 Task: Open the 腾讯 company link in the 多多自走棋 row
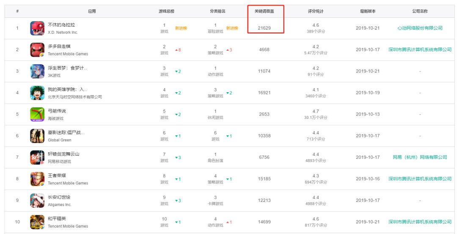point(420,50)
